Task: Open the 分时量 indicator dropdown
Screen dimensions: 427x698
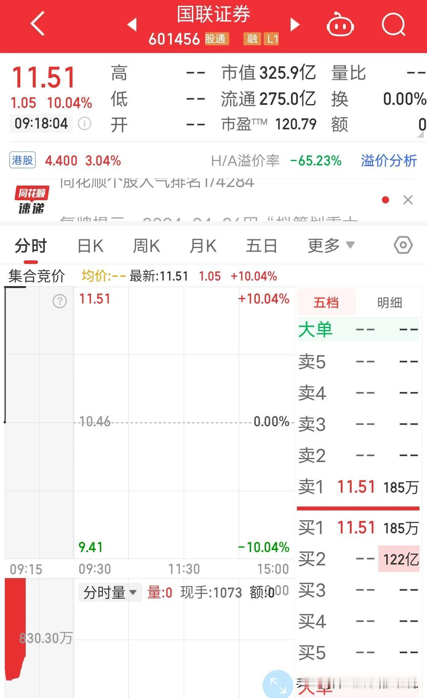Action: pyautogui.click(x=110, y=592)
